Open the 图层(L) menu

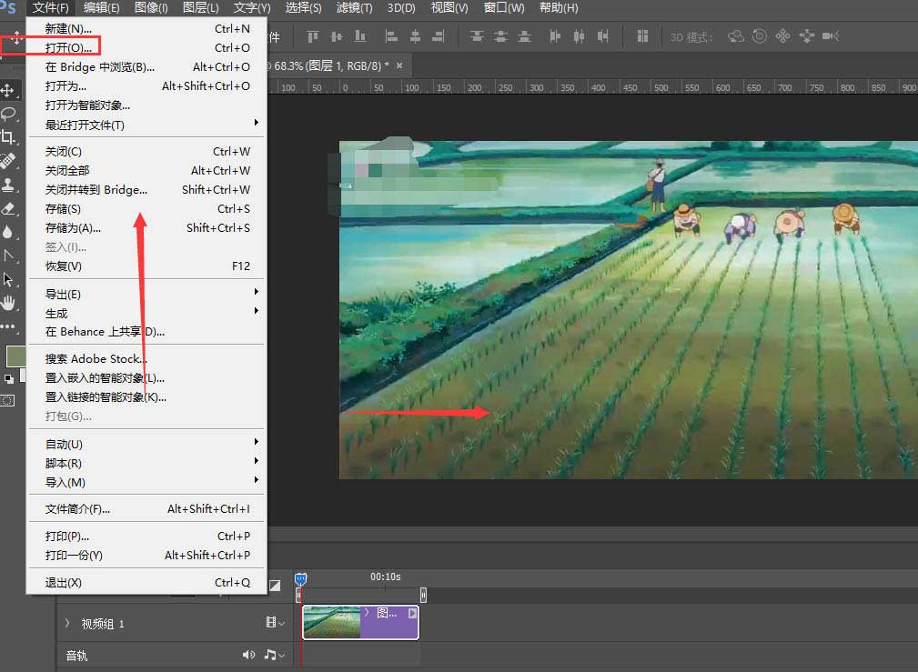pos(201,7)
